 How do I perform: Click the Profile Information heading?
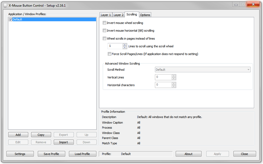(113, 112)
